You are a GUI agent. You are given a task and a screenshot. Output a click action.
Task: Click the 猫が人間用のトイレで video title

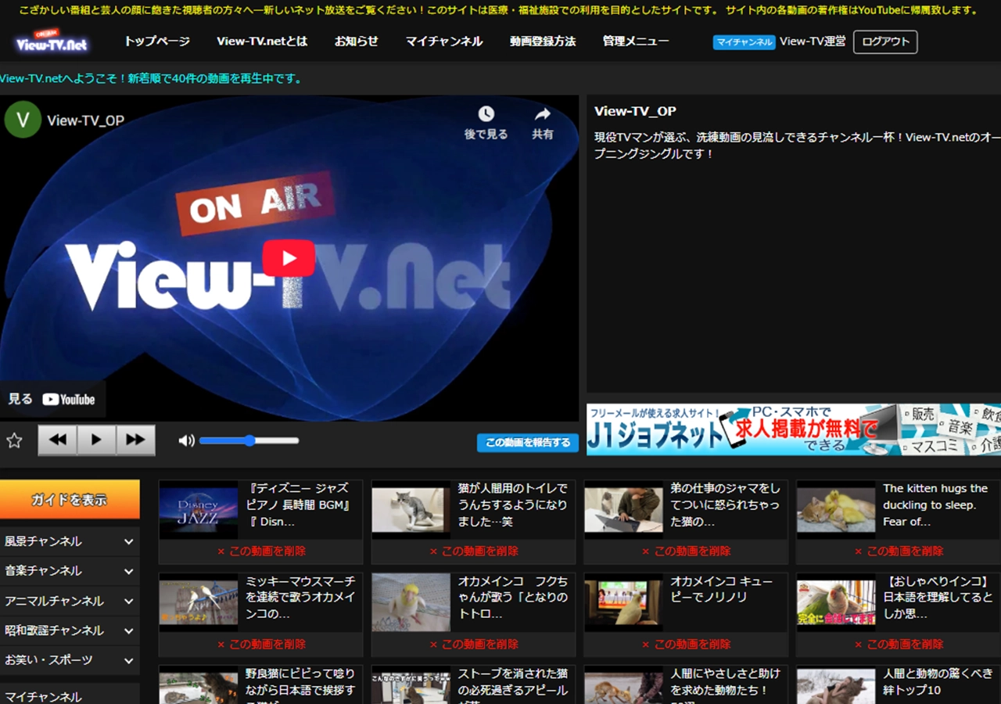pos(513,505)
